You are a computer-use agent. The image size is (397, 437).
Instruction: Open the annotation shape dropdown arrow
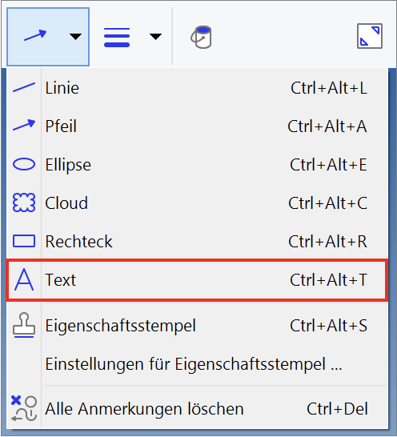point(75,37)
